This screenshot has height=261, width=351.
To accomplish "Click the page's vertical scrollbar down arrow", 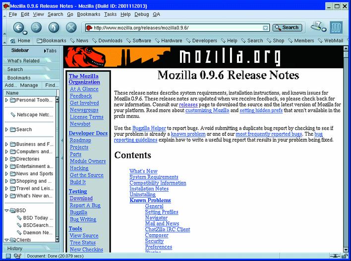I will pos(346,249).
